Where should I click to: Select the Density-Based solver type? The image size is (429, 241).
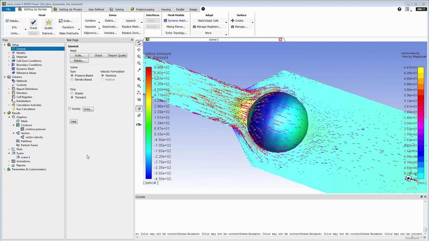click(x=72, y=80)
